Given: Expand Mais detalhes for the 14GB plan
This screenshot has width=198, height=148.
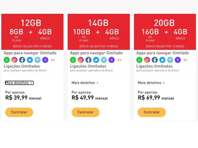Looking at the screenshot, I should click(85, 83).
